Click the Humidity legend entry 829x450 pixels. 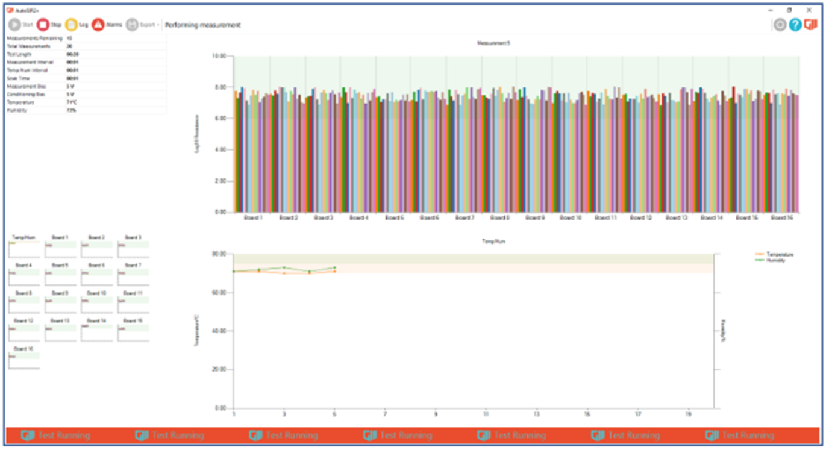(x=776, y=260)
